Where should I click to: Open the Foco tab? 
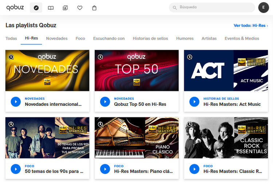click(80, 39)
